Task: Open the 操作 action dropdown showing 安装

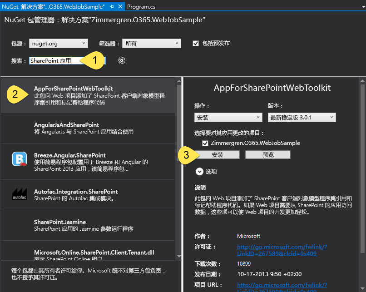Action: pos(228,117)
